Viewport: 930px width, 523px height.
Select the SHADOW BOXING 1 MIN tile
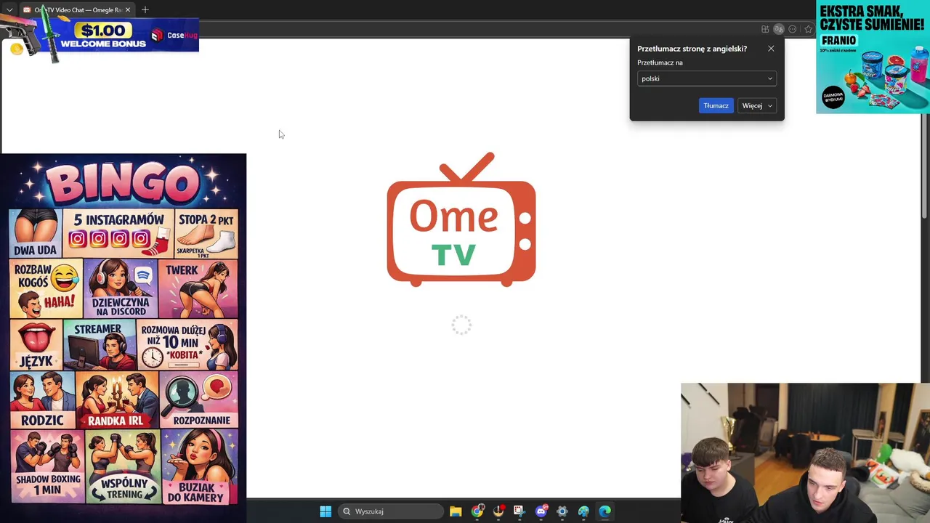point(46,466)
